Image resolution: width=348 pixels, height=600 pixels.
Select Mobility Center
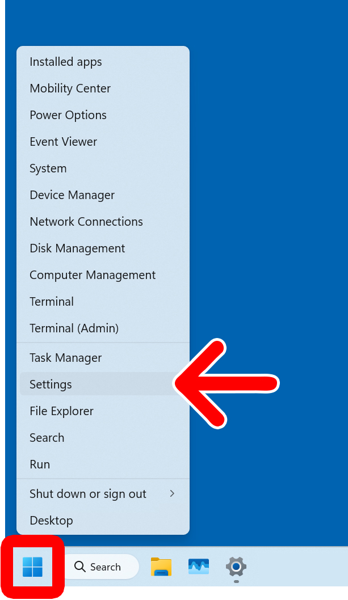point(70,88)
